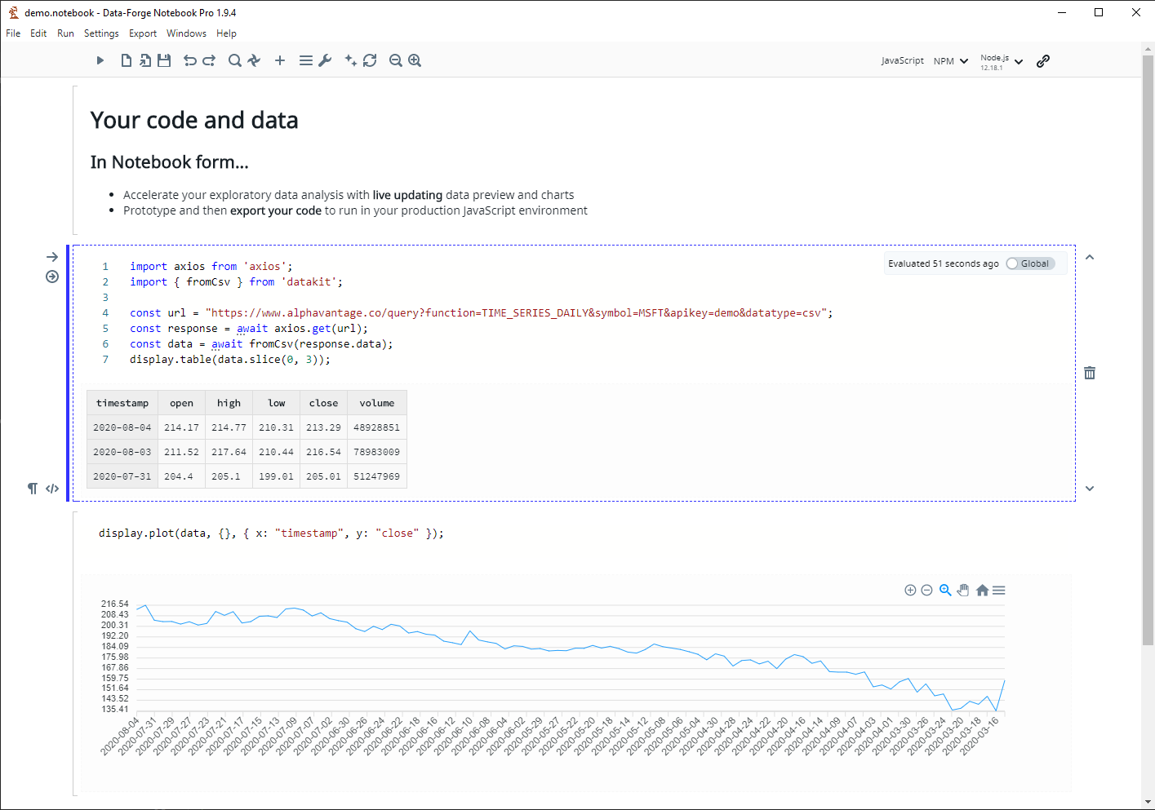The width and height of the screenshot is (1155, 810).
Task: Save the notebook with floppy disk icon
Action: pos(164,60)
